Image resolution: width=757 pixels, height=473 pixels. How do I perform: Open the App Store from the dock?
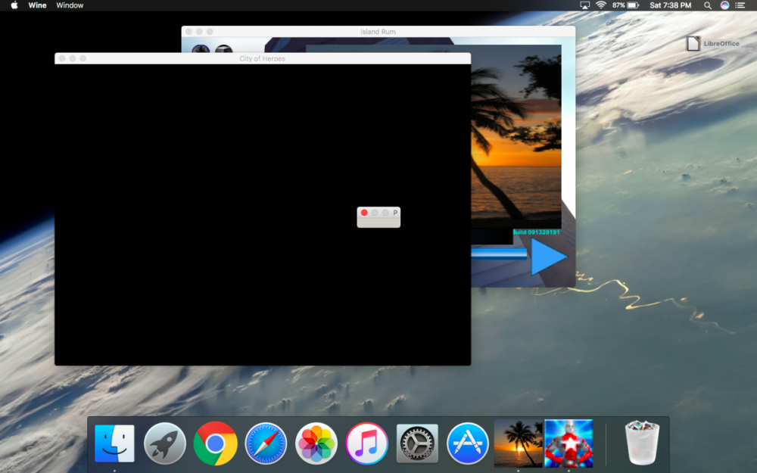pos(467,443)
